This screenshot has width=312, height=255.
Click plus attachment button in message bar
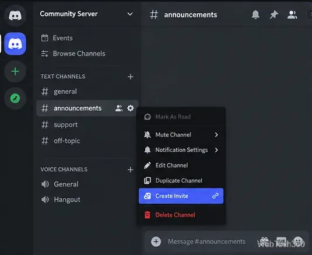pyautogui.click(x=156, y=242)
